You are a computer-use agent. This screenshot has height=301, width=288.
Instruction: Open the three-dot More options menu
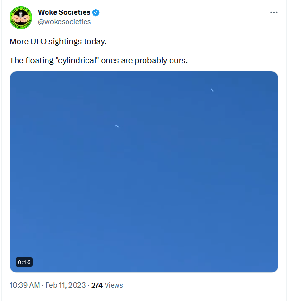[274, 13]
